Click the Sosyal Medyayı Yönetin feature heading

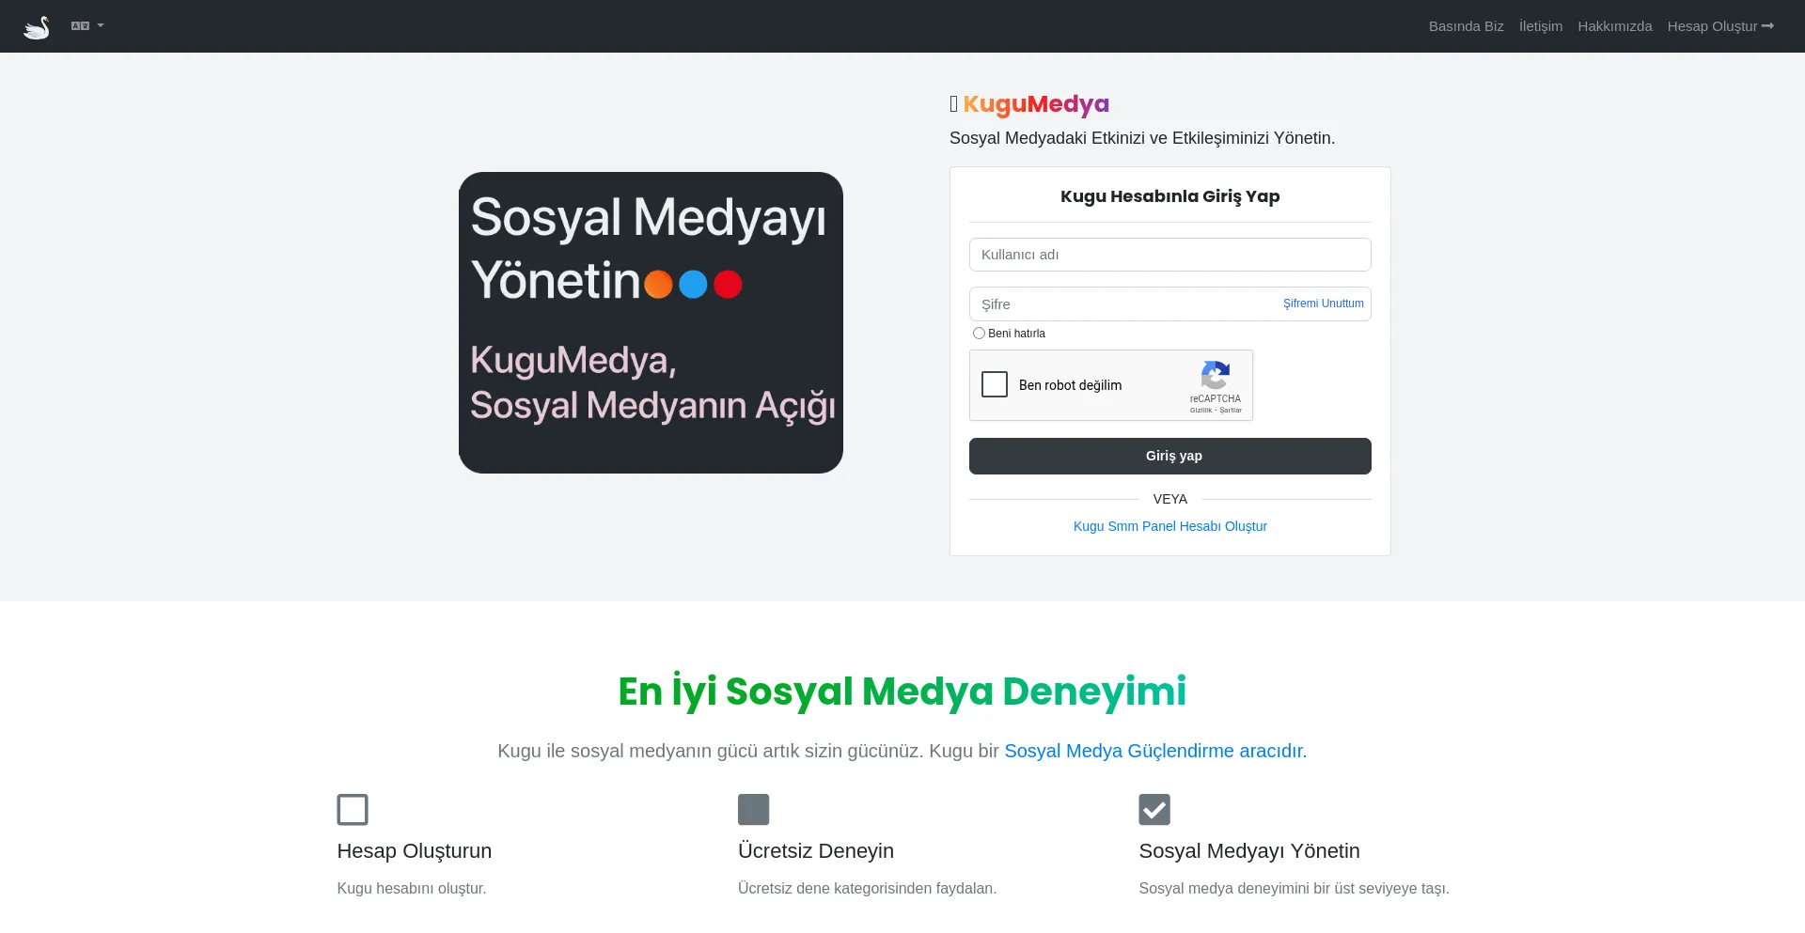[x=1248, y=851]
